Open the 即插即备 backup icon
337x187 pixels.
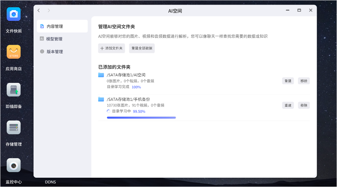14,90
